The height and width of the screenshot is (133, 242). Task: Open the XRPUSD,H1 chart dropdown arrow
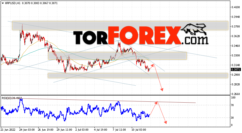(3, 3)
